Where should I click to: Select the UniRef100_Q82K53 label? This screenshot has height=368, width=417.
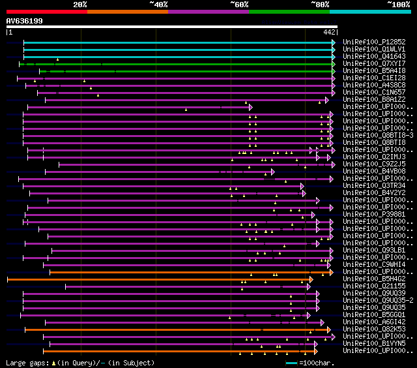[374, 330]
